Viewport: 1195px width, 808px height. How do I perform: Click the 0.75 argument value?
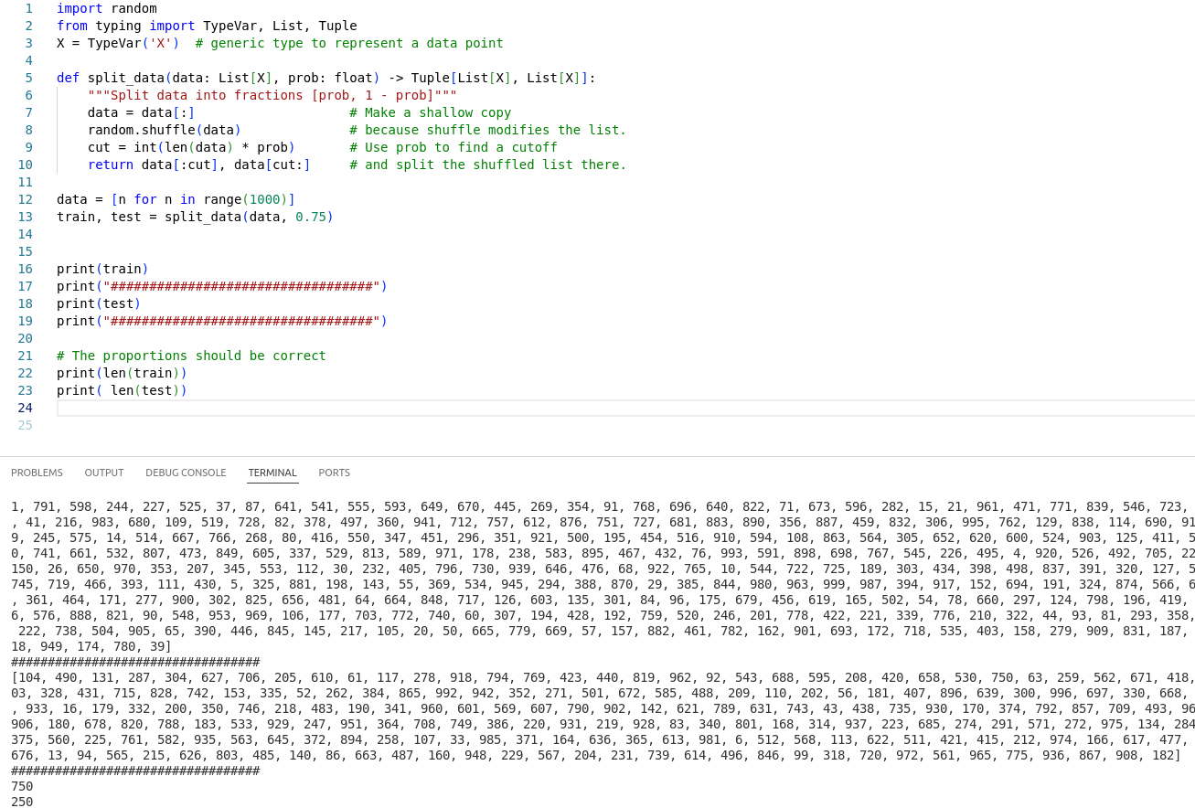click(x=311, y=217)
